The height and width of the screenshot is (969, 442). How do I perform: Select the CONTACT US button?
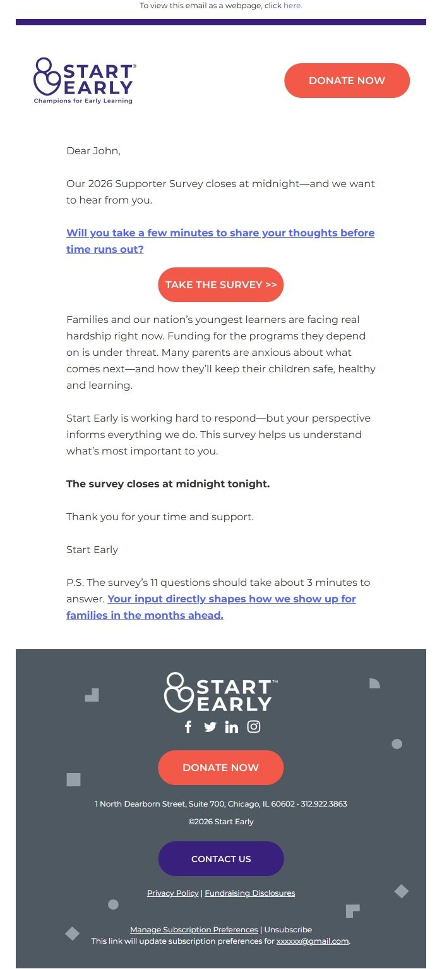coord(220,858)
